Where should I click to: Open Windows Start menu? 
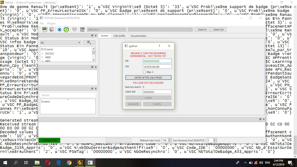[5, 163]
